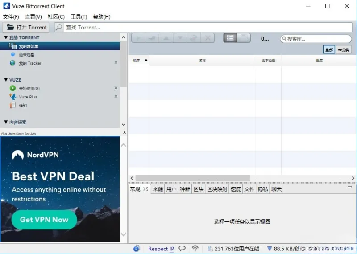Collapse the 我的 TORRENT section
357x254 pixels.
(6, 37)
